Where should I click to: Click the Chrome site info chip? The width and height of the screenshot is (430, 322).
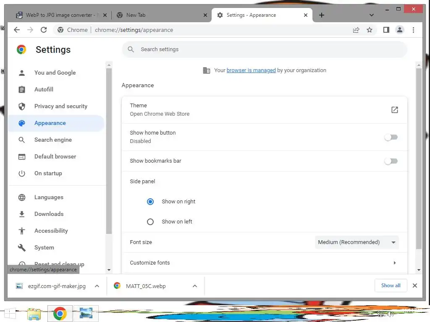click(73, 30)
